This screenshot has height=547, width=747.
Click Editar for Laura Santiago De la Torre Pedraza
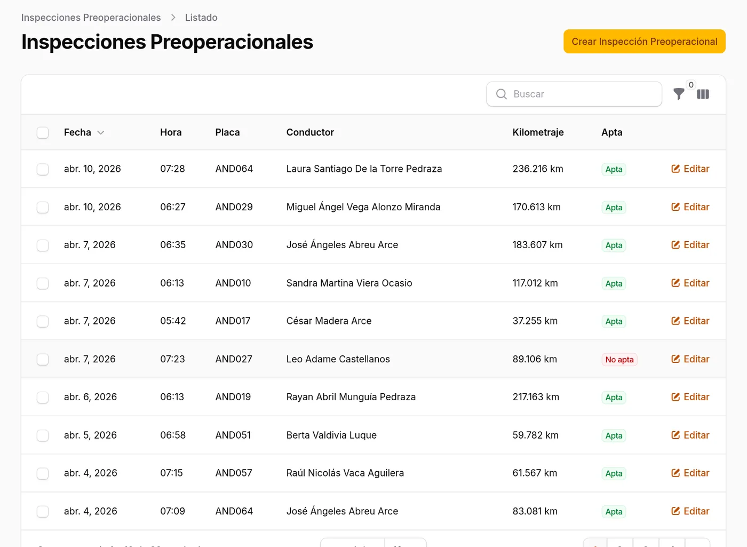tap(690, 169)
